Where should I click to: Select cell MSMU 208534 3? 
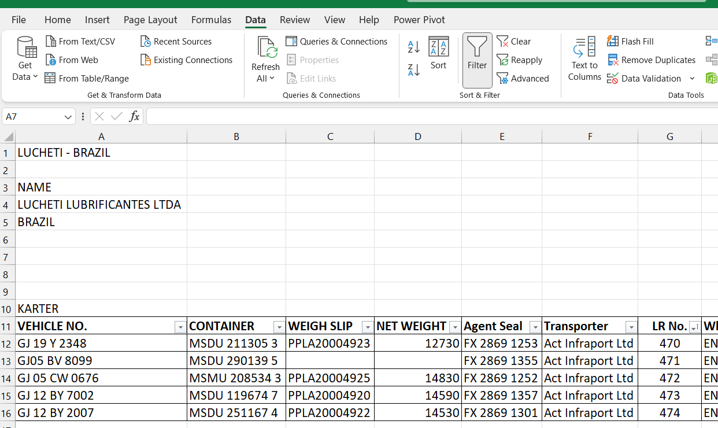coord(236,378)
